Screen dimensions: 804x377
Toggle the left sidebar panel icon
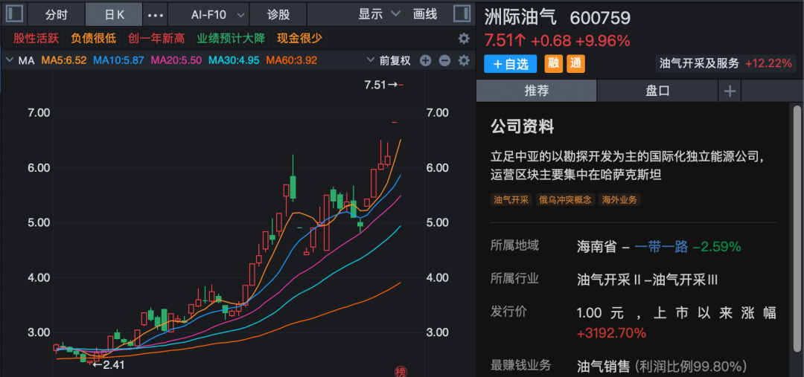[14, 14]
